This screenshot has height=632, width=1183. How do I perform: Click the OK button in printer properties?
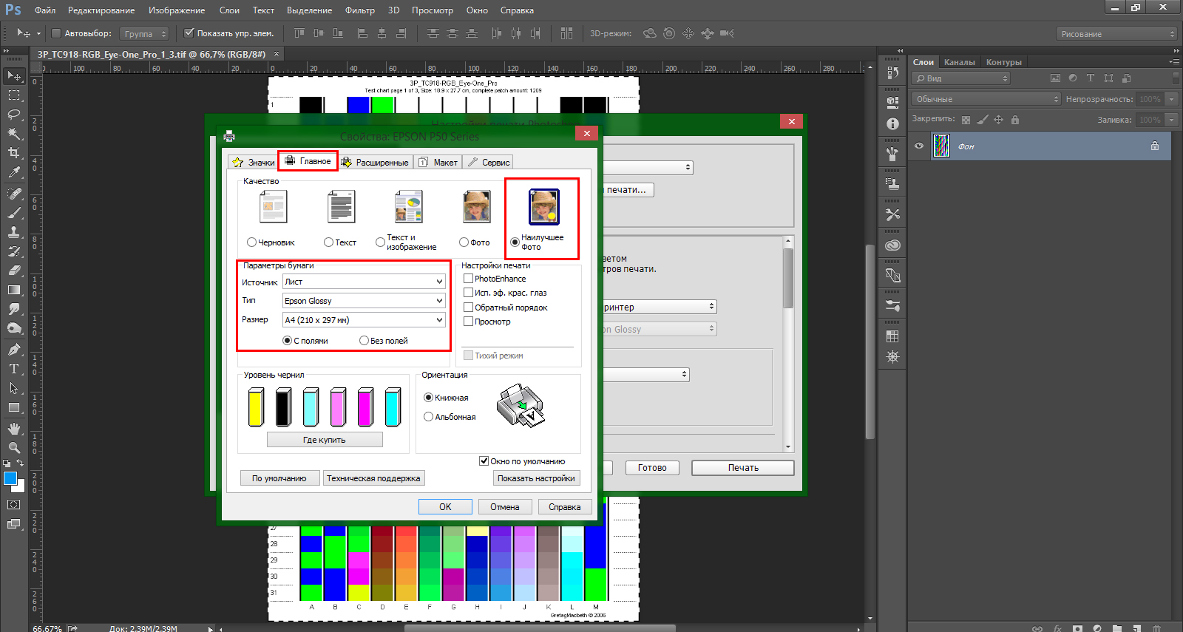(x=445, y=506)
